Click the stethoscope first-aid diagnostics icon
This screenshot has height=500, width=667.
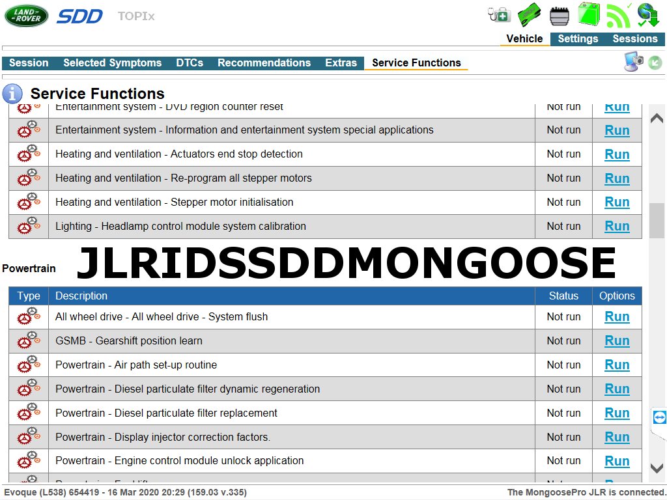(x=500, y=15)
